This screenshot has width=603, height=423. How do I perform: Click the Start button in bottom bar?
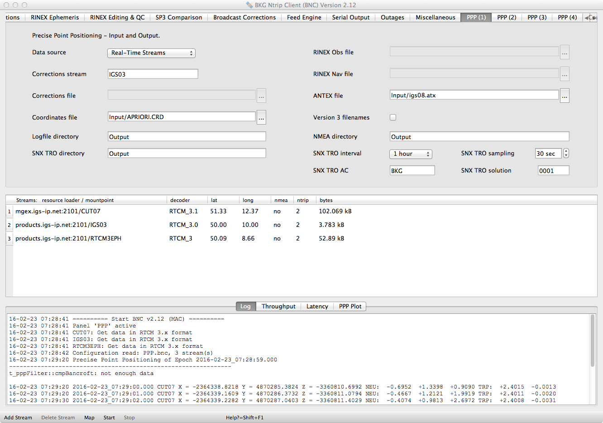[x=109, y=418]
